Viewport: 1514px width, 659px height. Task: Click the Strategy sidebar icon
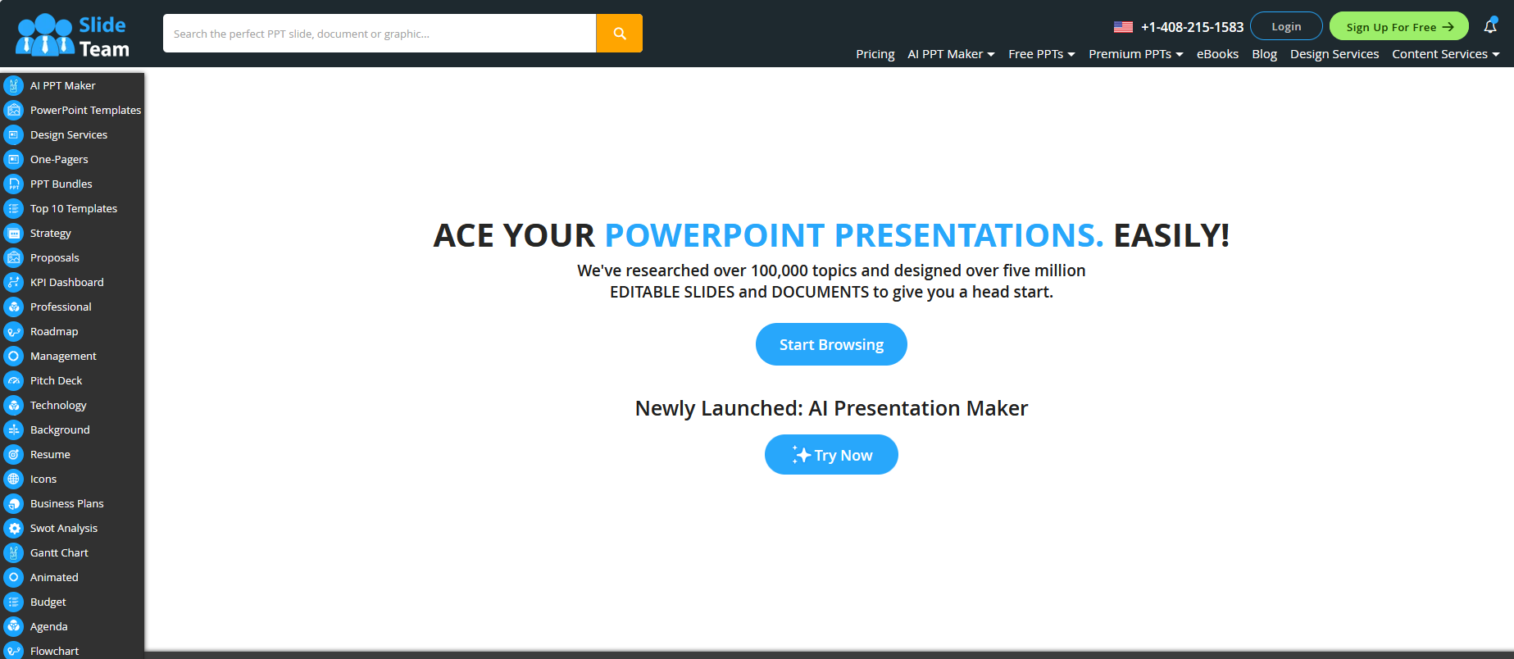click(x=14, y=233)
